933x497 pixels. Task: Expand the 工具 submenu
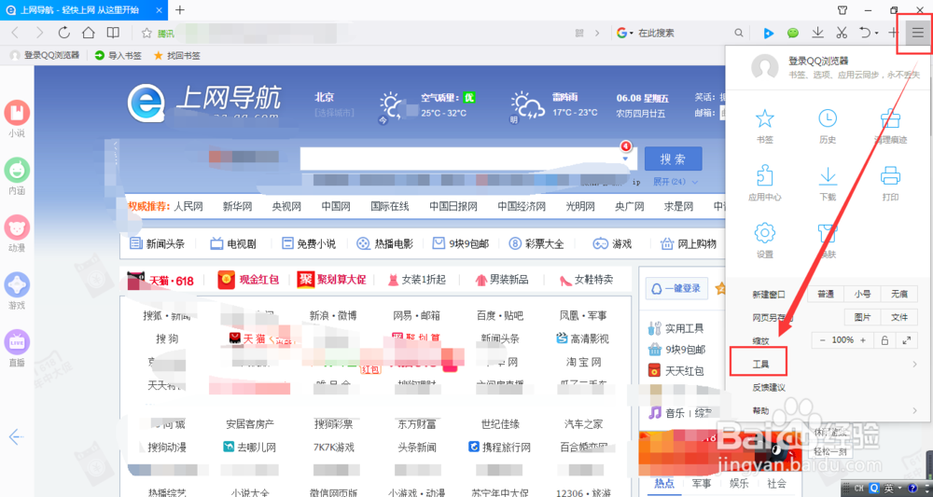pyautogui.click(x=914, y=364)
